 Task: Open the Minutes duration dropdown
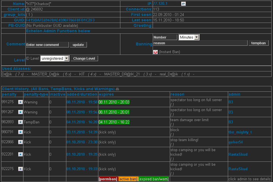tap(189, 37)
